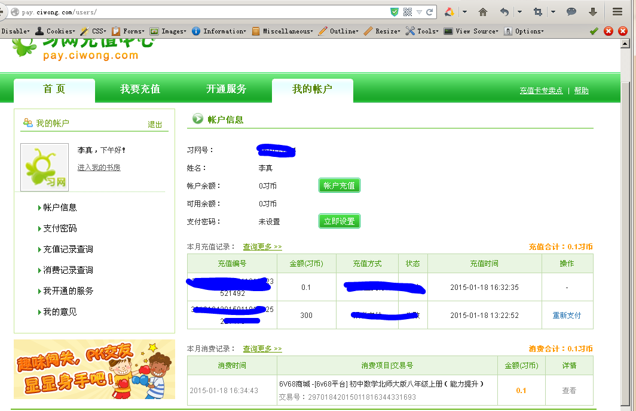Click the 帐户充值 button
This screenshot has height=411, width=636.
(340, 186)
